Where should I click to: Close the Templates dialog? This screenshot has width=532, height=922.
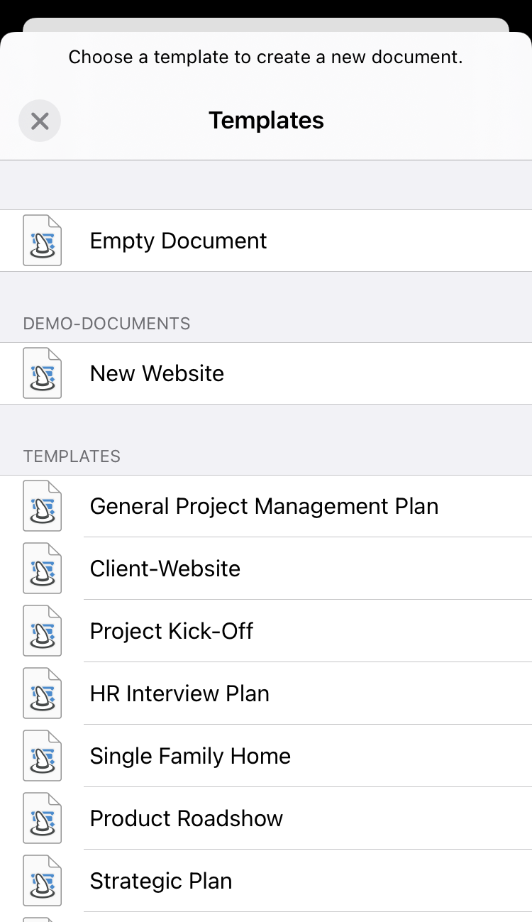(x=40, y=121)
